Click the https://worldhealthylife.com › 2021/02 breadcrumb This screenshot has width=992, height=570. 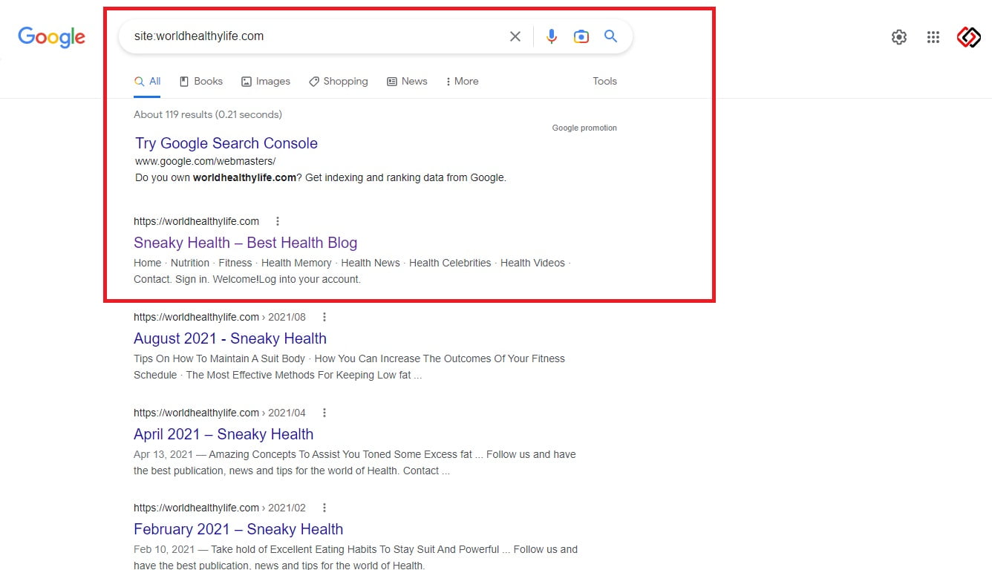pos(220,508)
